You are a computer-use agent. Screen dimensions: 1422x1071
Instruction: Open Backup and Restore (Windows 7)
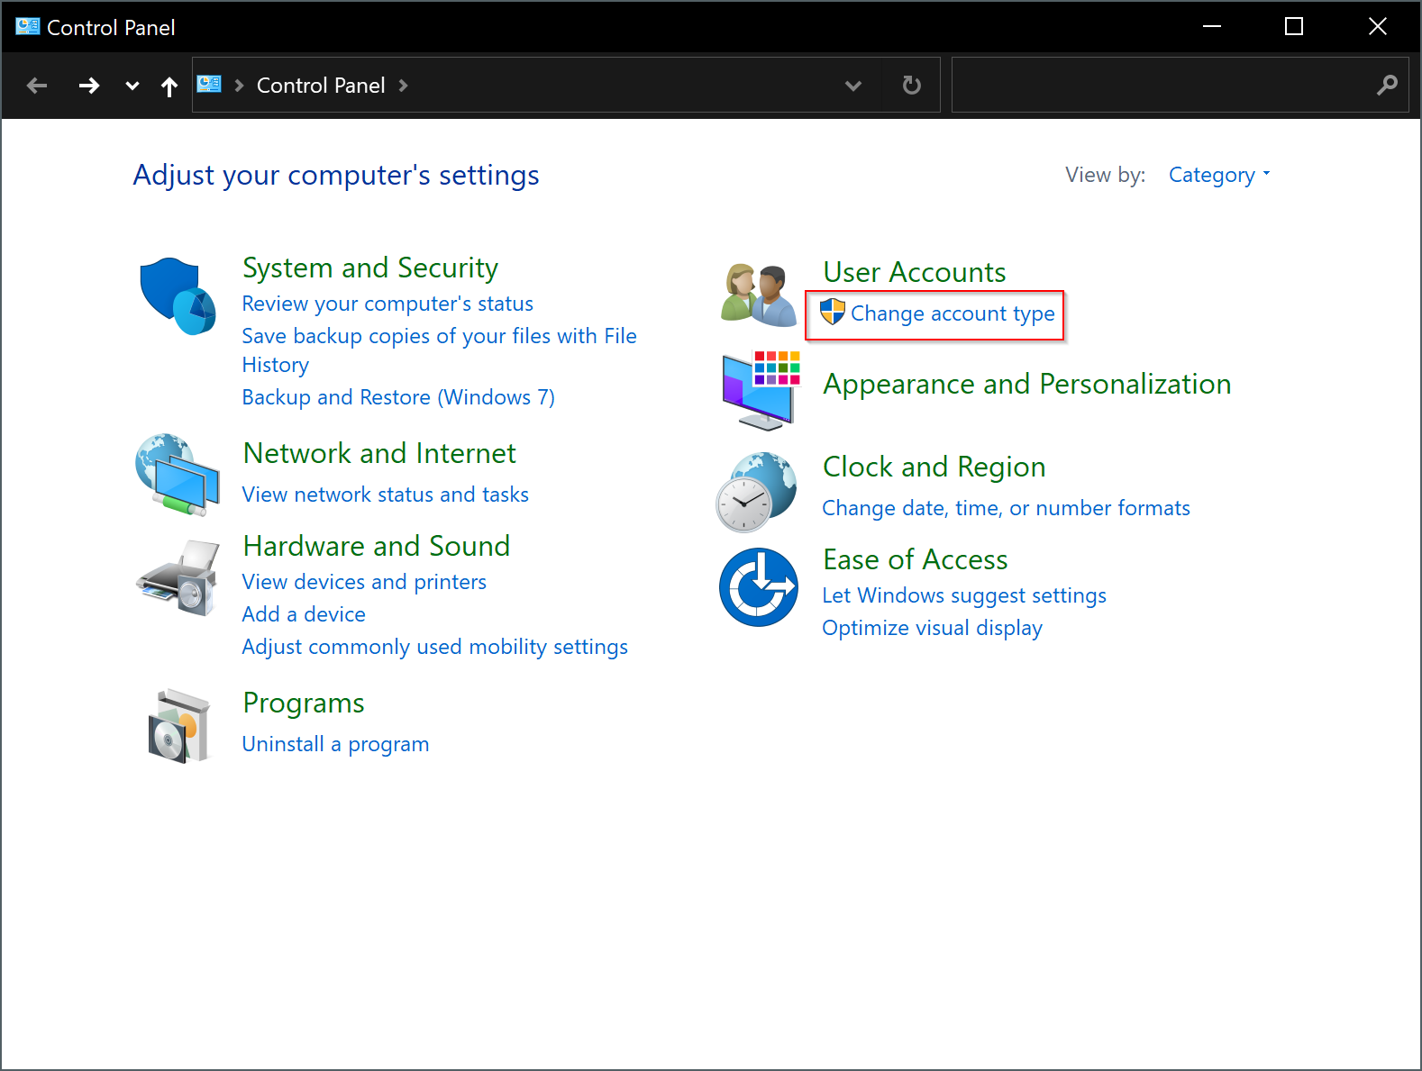coord(398,397)
